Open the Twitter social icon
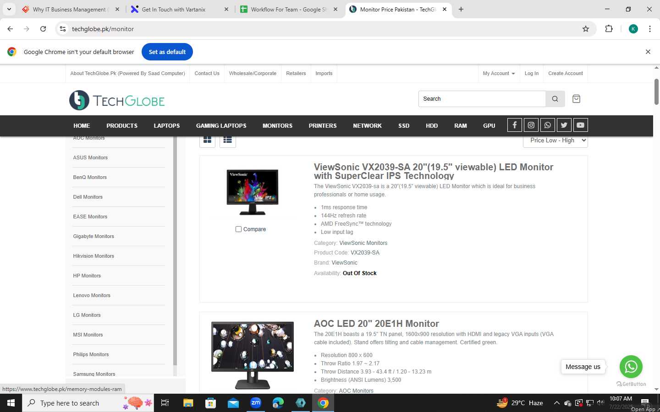This screenshot has width=660, height=412. click(564, 125)
